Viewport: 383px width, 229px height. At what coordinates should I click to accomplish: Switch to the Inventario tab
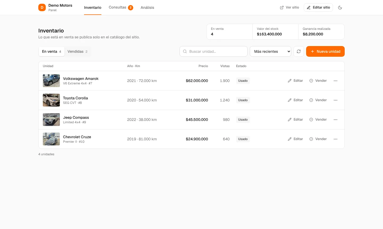coord(93,7)
